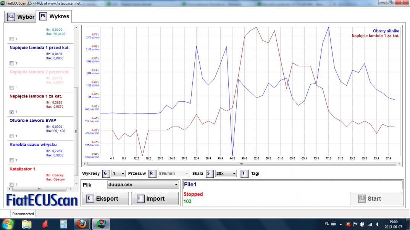Image resolution: width=410 pixels, height=230 pixels.
Task: Click the Action Center flag tray icon
Action: coord(355,224)
